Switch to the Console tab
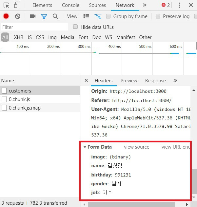Viewport: 197px width, 207px height. [70, 5]
